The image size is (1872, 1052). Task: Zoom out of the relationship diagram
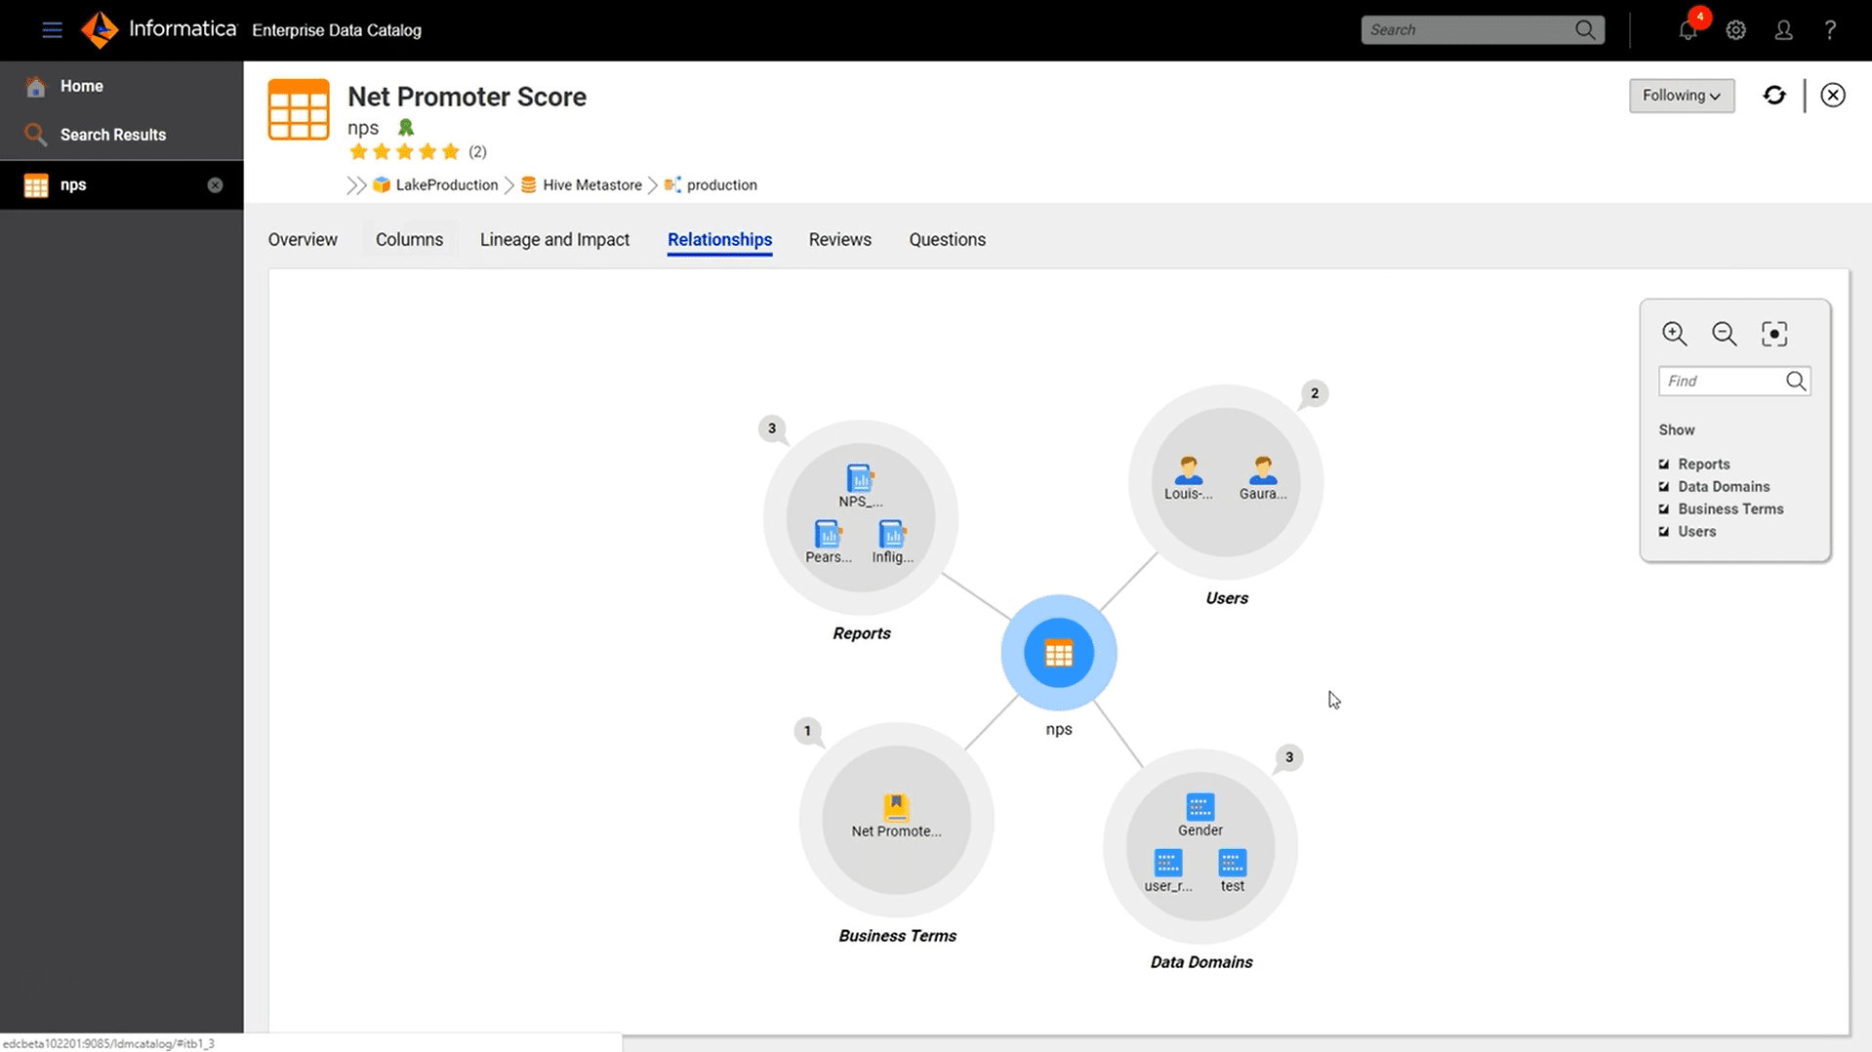[1724, 333]
